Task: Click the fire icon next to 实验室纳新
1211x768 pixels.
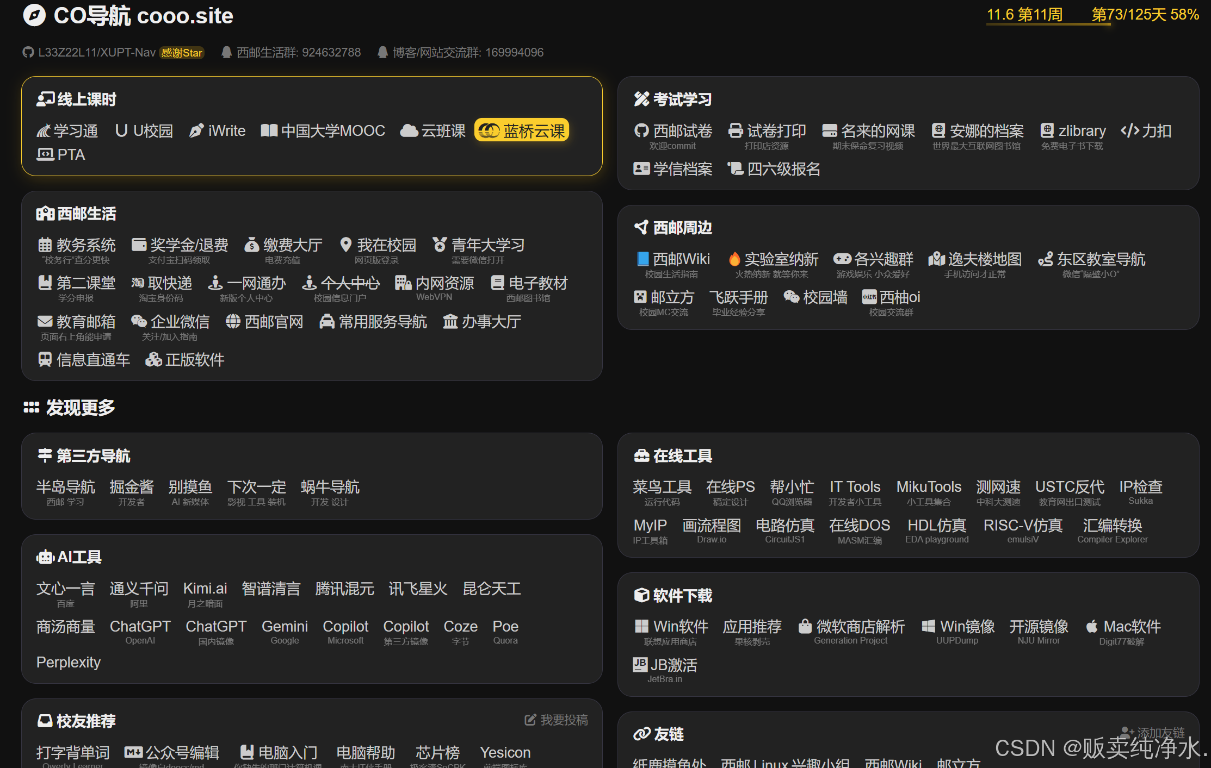Action: tap(734, 259)
